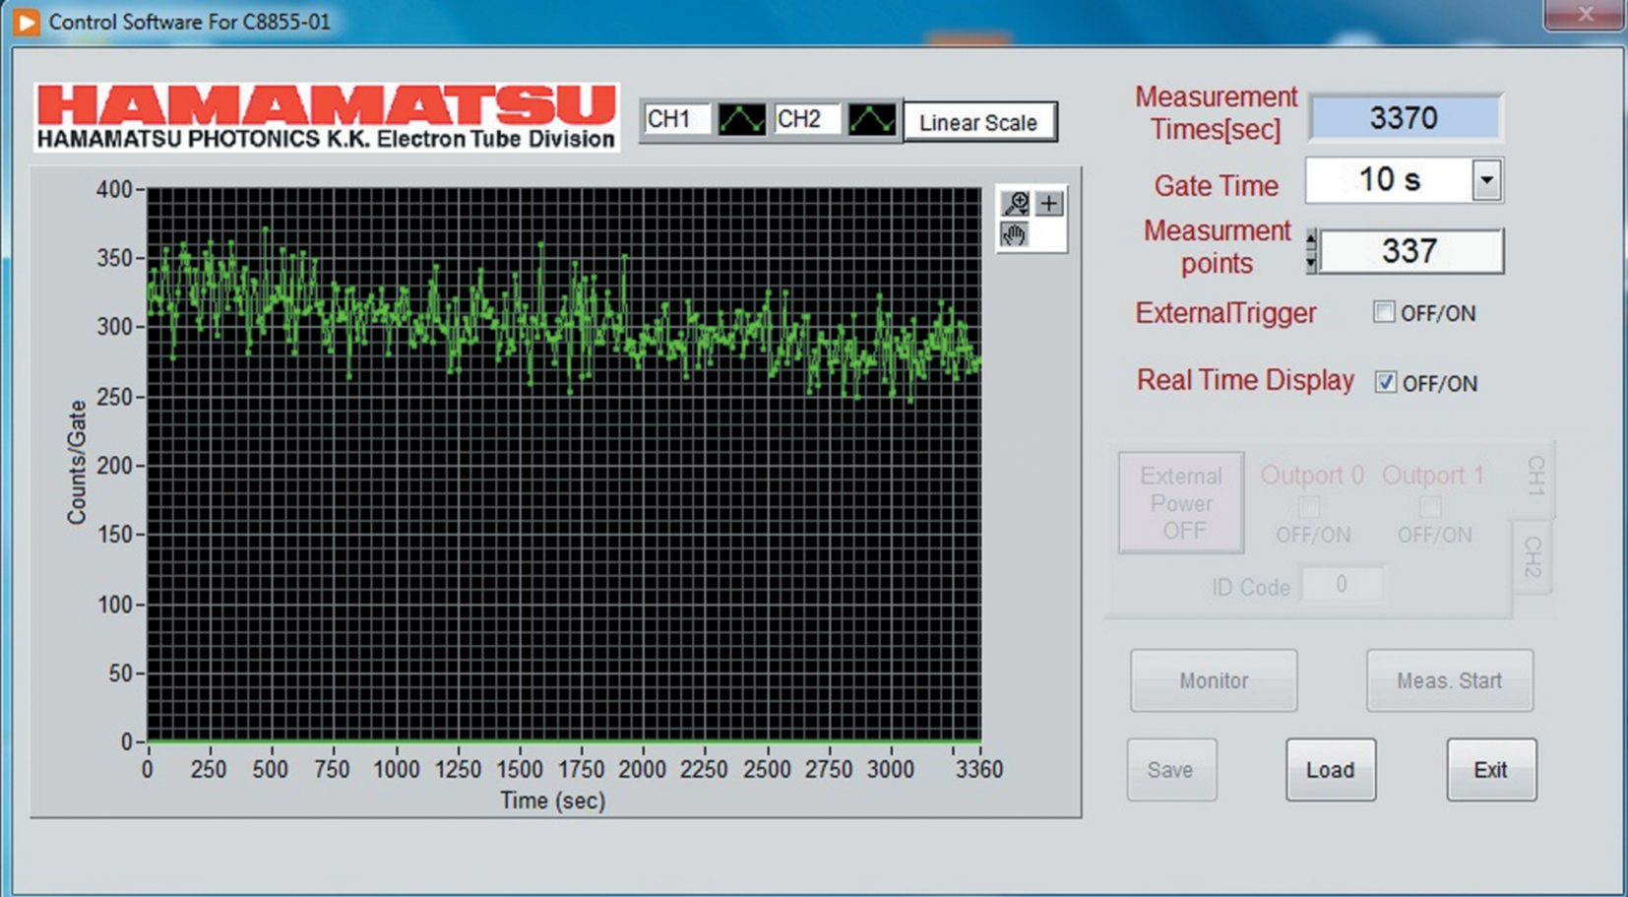Enable the ExternalTrigger checkbox
1628x897 pixels.
point(1384,312)
